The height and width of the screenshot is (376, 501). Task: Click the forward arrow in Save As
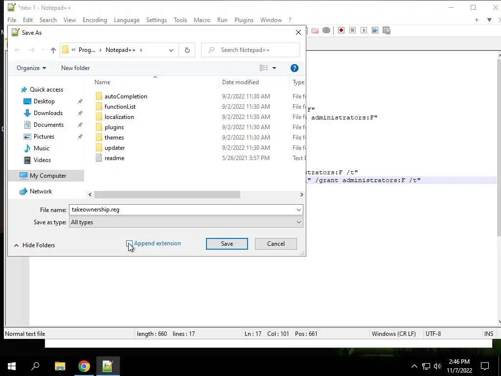31,50
